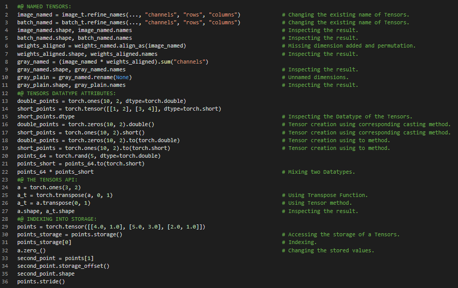Click the 'Using Transpose Function.' comment
This screenshot has width=458, height=288.
328,195
